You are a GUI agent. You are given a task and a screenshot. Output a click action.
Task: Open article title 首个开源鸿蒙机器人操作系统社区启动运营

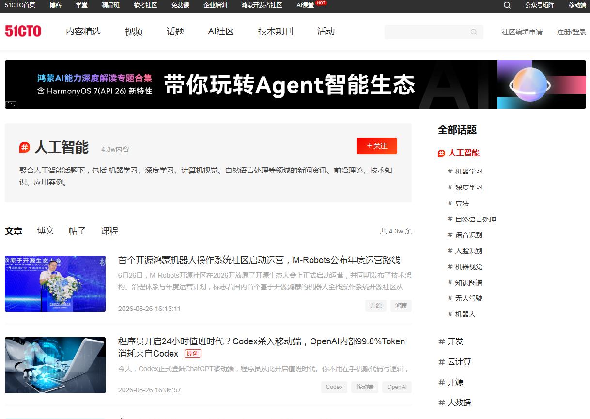pos(259,260)
